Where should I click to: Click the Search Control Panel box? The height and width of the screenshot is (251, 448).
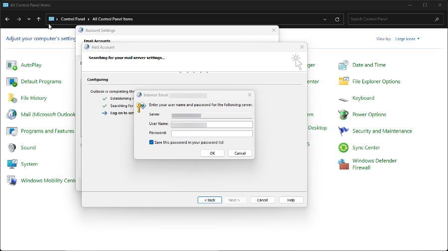(x=395, y=19)
